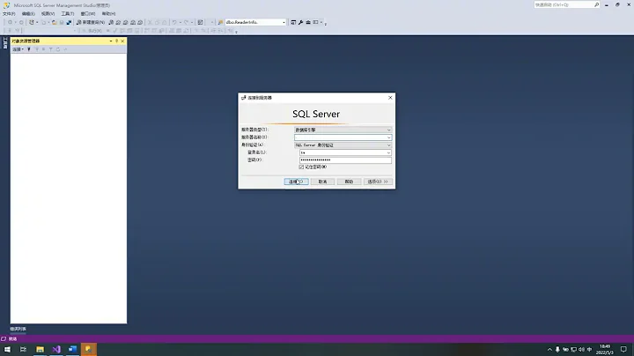Click the save all icon in toolbar

click(x=69, y=22)
